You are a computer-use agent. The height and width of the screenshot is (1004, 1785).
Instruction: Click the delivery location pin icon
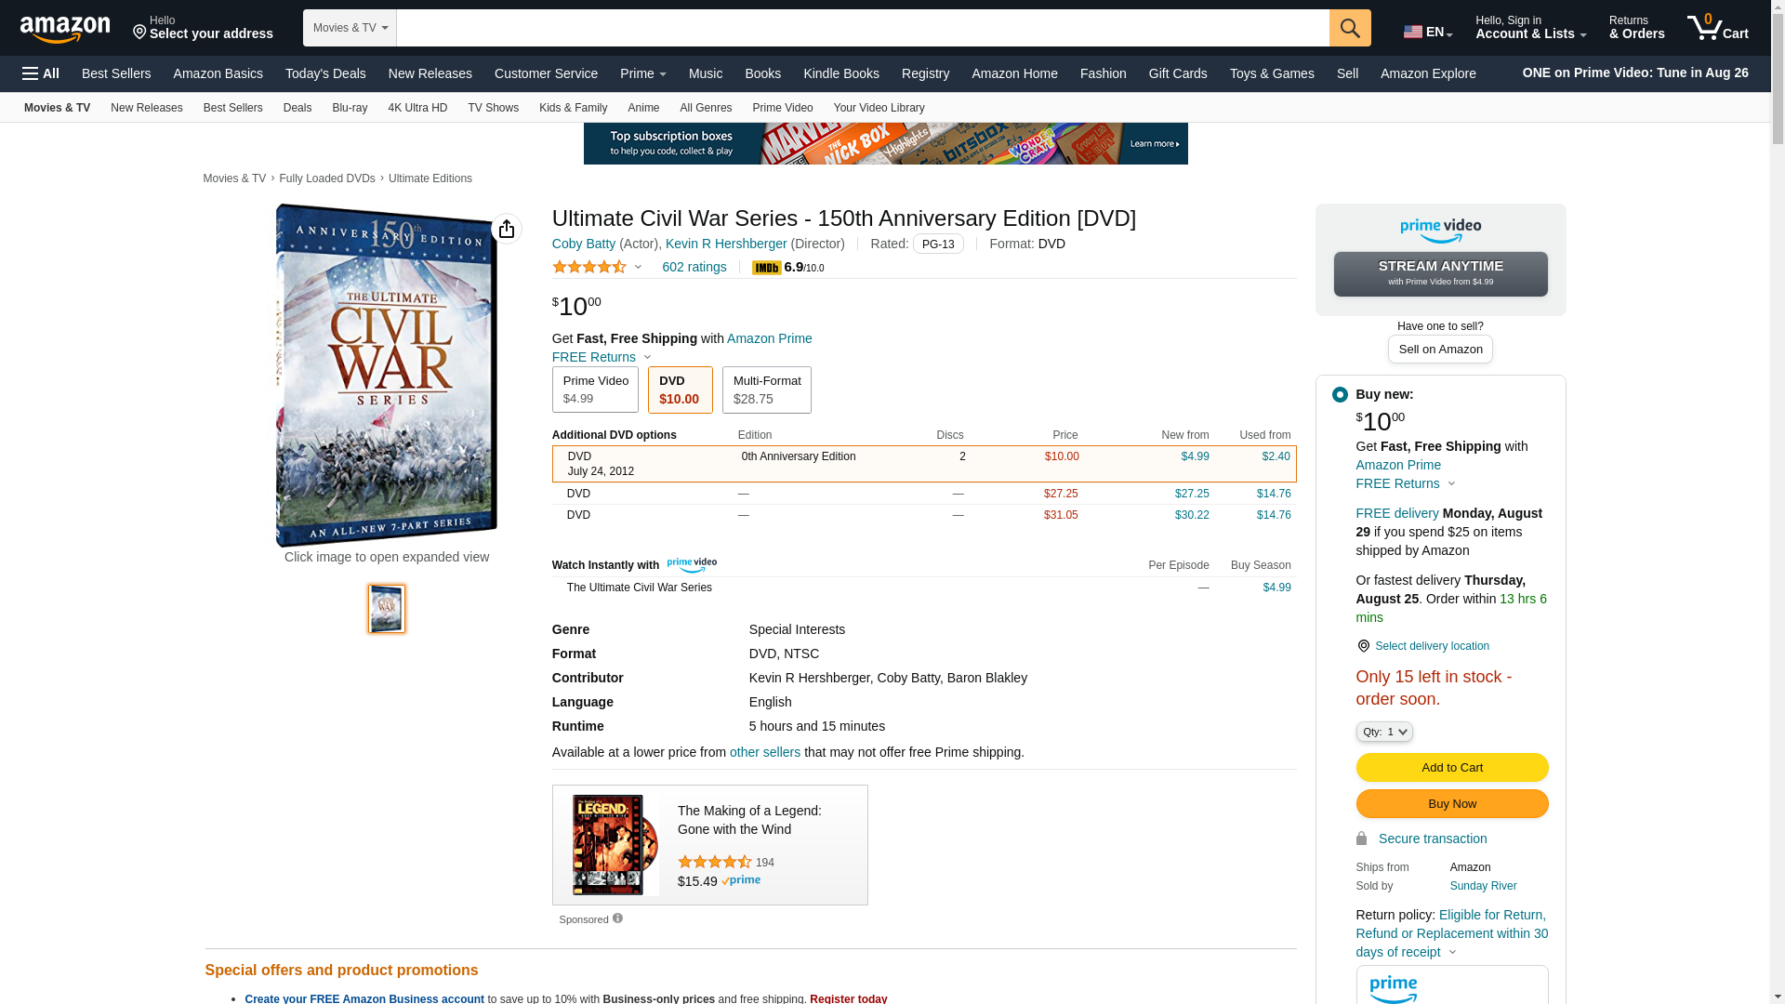point(1363,646)
